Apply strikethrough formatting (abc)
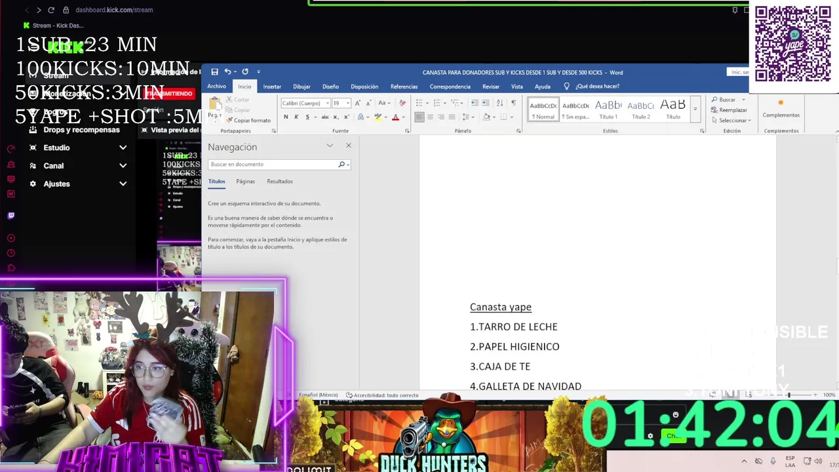The height and width of the screenshot is (472, 839). point(324,117)
